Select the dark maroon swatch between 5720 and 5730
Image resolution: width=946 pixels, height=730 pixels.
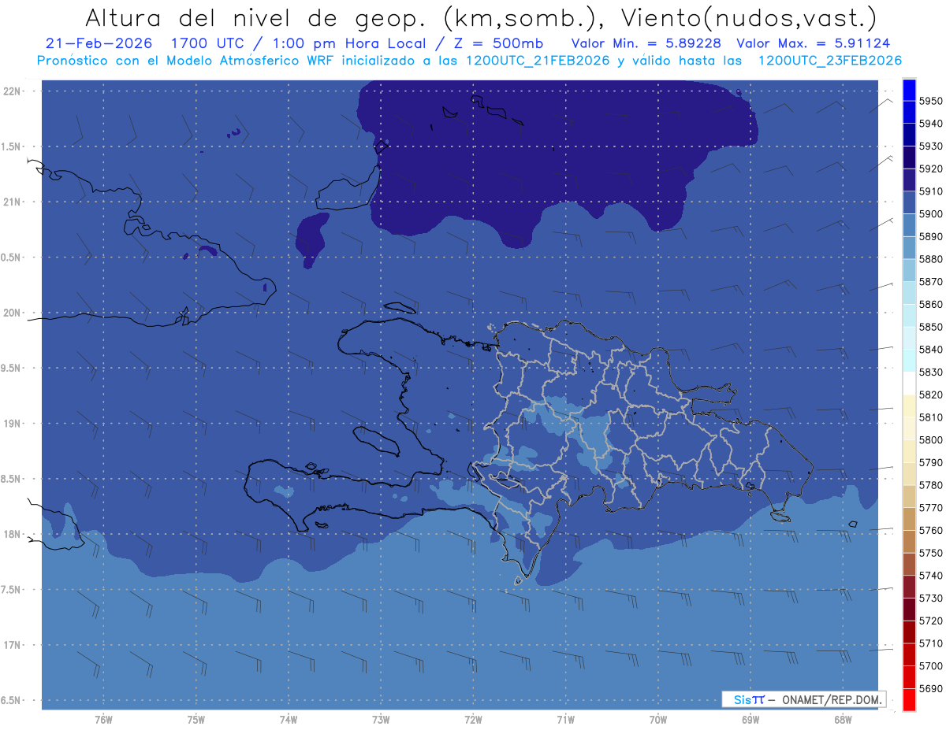coord(908,610)
